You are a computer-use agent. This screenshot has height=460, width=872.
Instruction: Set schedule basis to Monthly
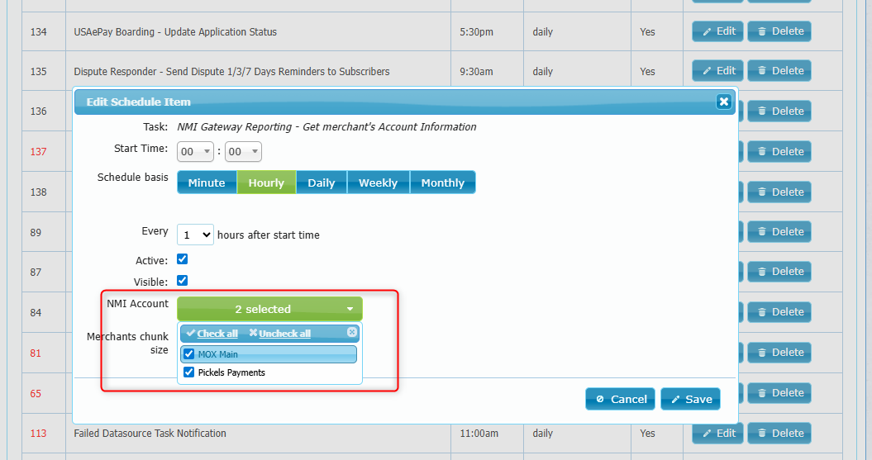(x=442, y=183)
